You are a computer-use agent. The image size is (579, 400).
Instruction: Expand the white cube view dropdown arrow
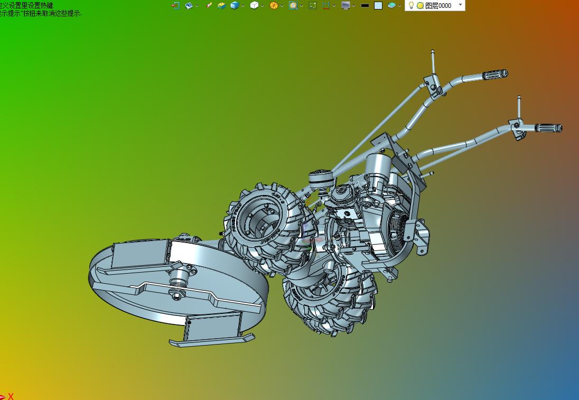(x=262, y=6)
